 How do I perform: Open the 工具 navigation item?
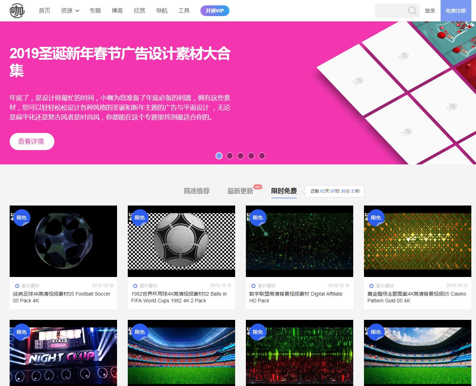pos(184,11)
